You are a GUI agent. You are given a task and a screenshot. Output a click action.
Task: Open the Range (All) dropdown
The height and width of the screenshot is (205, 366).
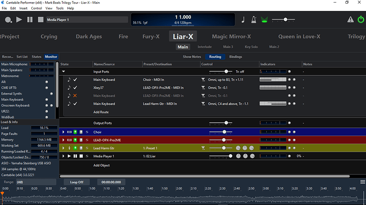coord(36,182)
